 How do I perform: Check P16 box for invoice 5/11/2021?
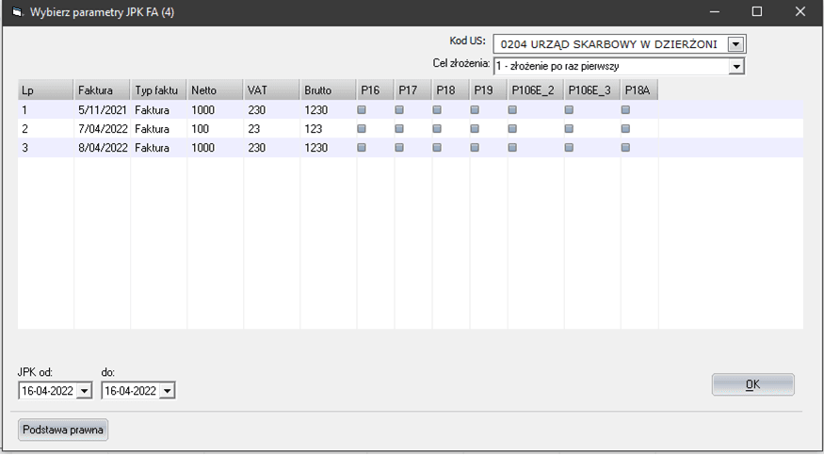362,110
